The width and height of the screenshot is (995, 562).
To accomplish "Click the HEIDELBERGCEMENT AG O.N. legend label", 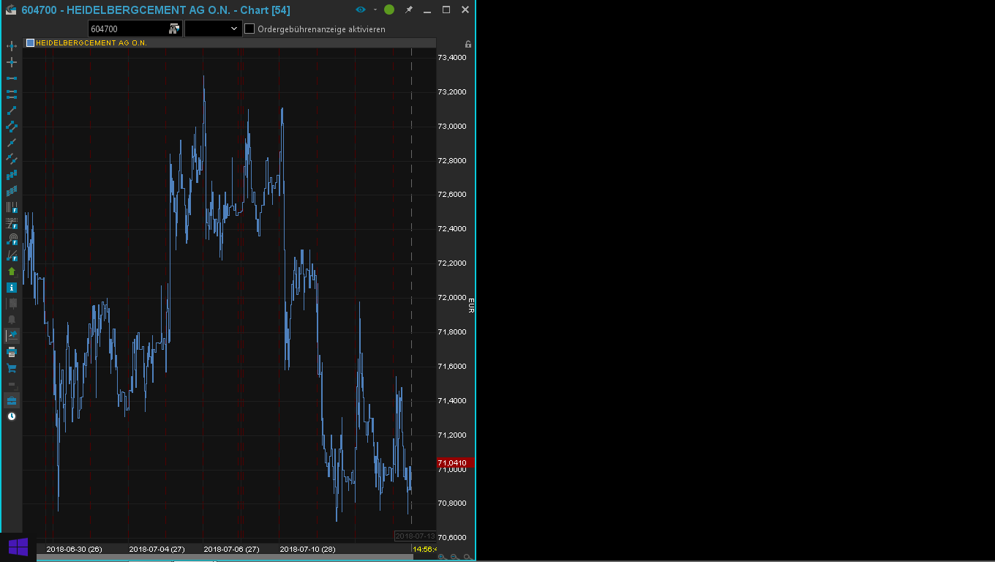I will (91, 43).
